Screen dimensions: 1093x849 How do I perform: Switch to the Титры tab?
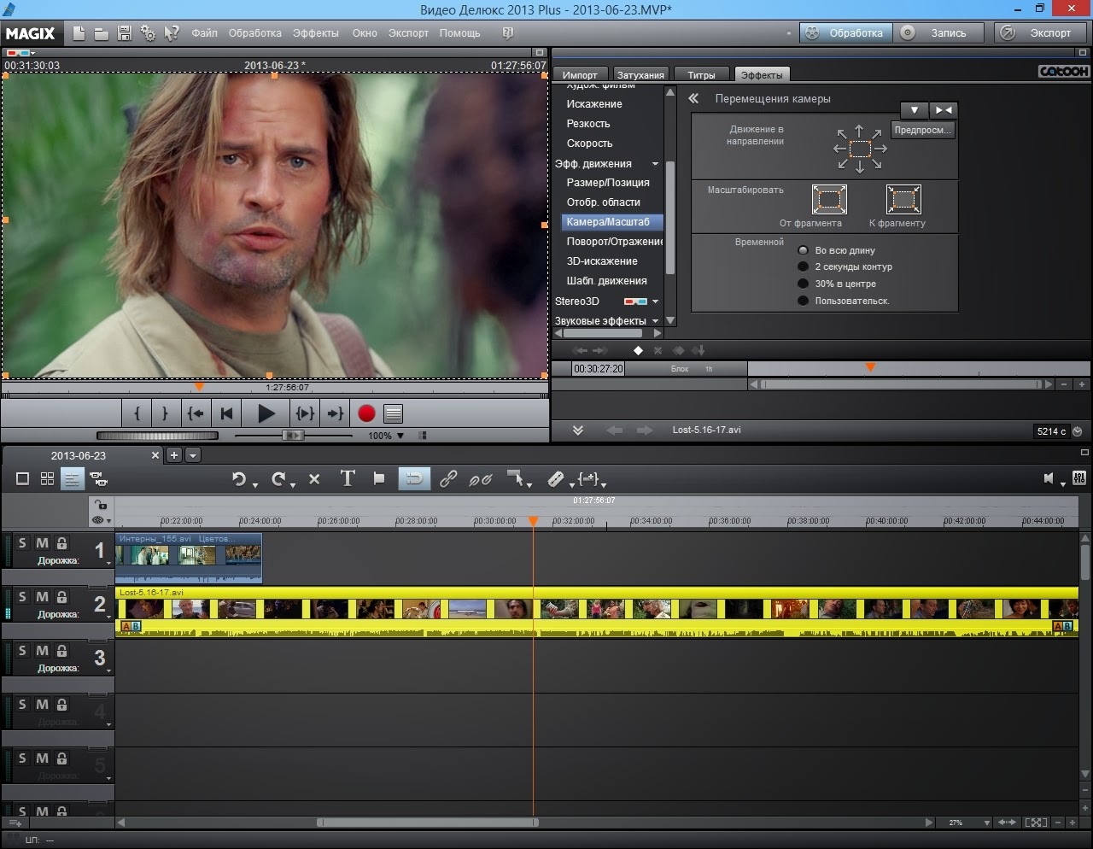(702, 74)
